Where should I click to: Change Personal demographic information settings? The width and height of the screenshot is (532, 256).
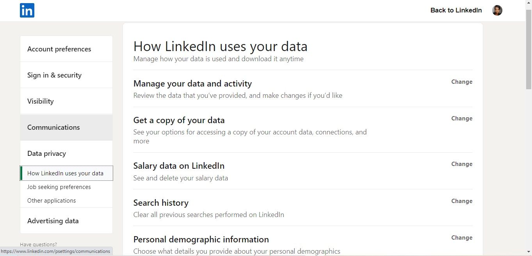click(462, 237)
